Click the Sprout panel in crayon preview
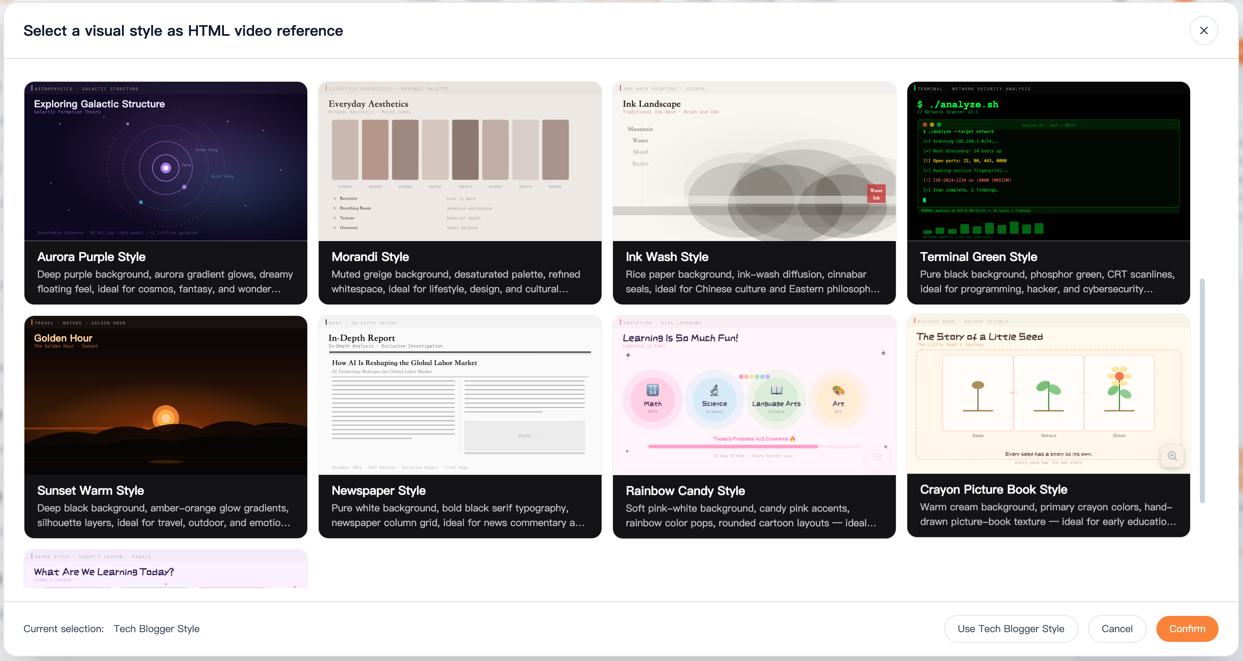The width and height of the screenshot is (1243, 661). pyautogui.click(x=1049, y=393)
